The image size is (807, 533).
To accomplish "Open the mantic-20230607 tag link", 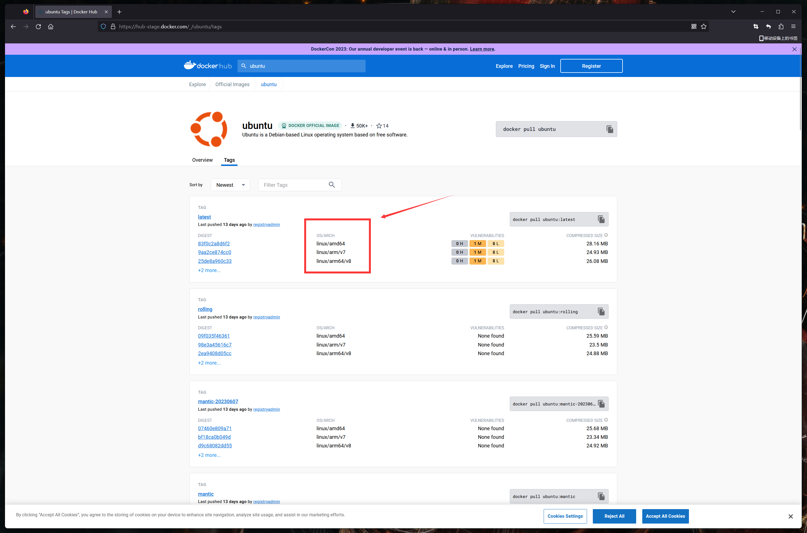I will point(218,402).
